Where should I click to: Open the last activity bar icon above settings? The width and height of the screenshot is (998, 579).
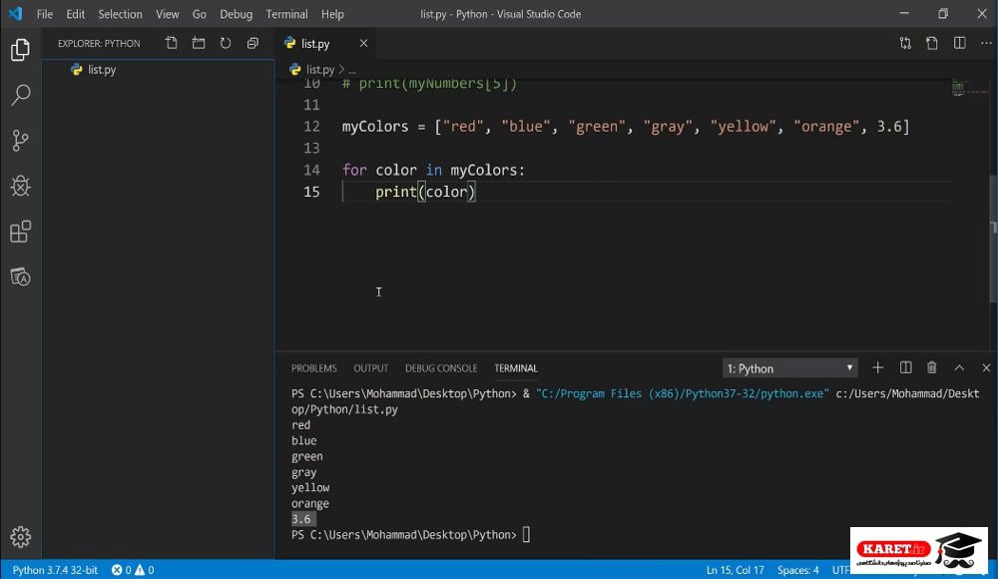pyautogui.click(x=20, y=278)
